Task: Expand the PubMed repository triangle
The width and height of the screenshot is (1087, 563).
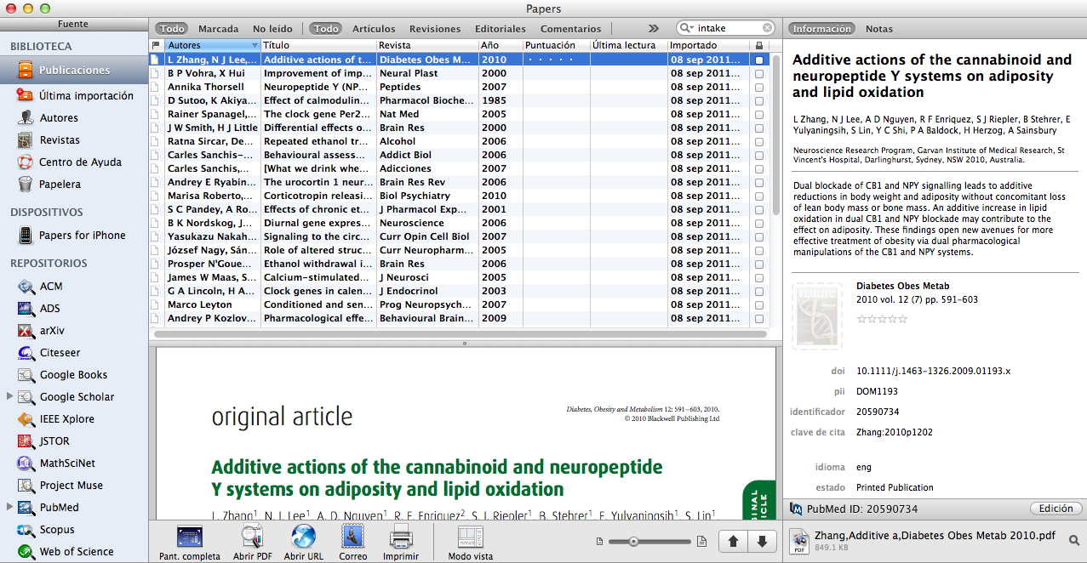Action: pos(9,507)
